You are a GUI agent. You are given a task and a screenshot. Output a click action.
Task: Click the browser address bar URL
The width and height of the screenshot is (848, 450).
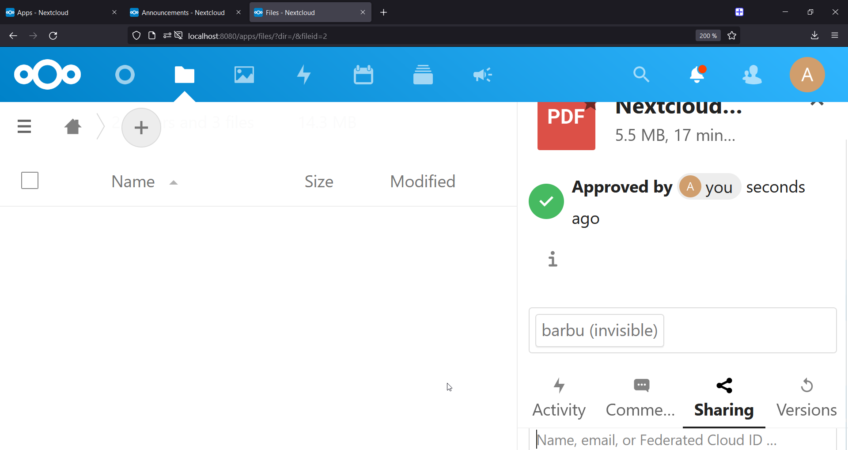tap(257, 36)
